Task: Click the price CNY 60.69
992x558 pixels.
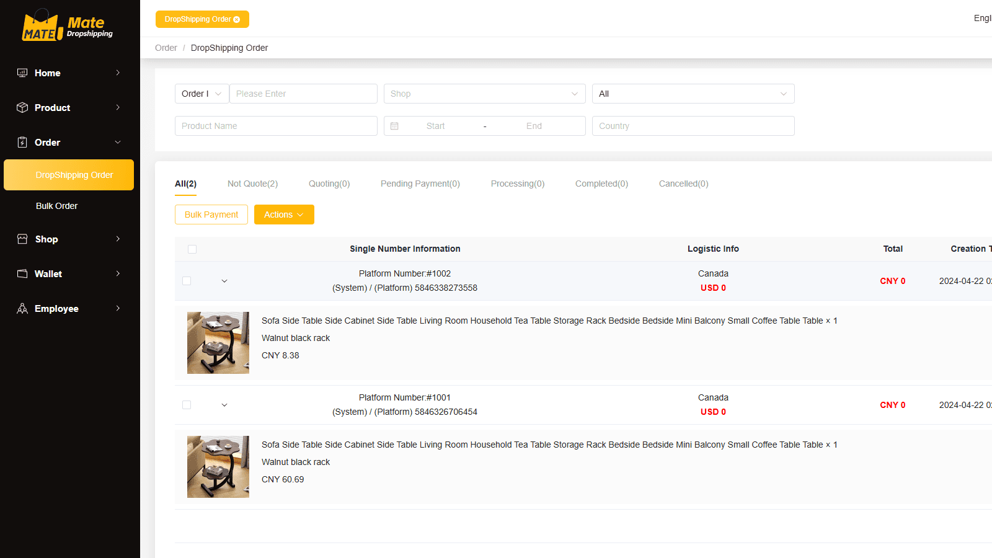Action: (x=283, y=479)
